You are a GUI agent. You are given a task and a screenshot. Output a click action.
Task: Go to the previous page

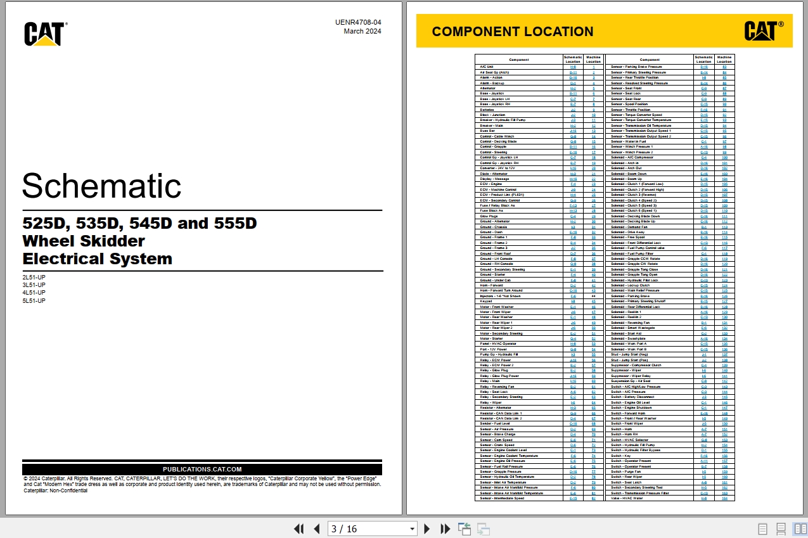click(316, 528)
